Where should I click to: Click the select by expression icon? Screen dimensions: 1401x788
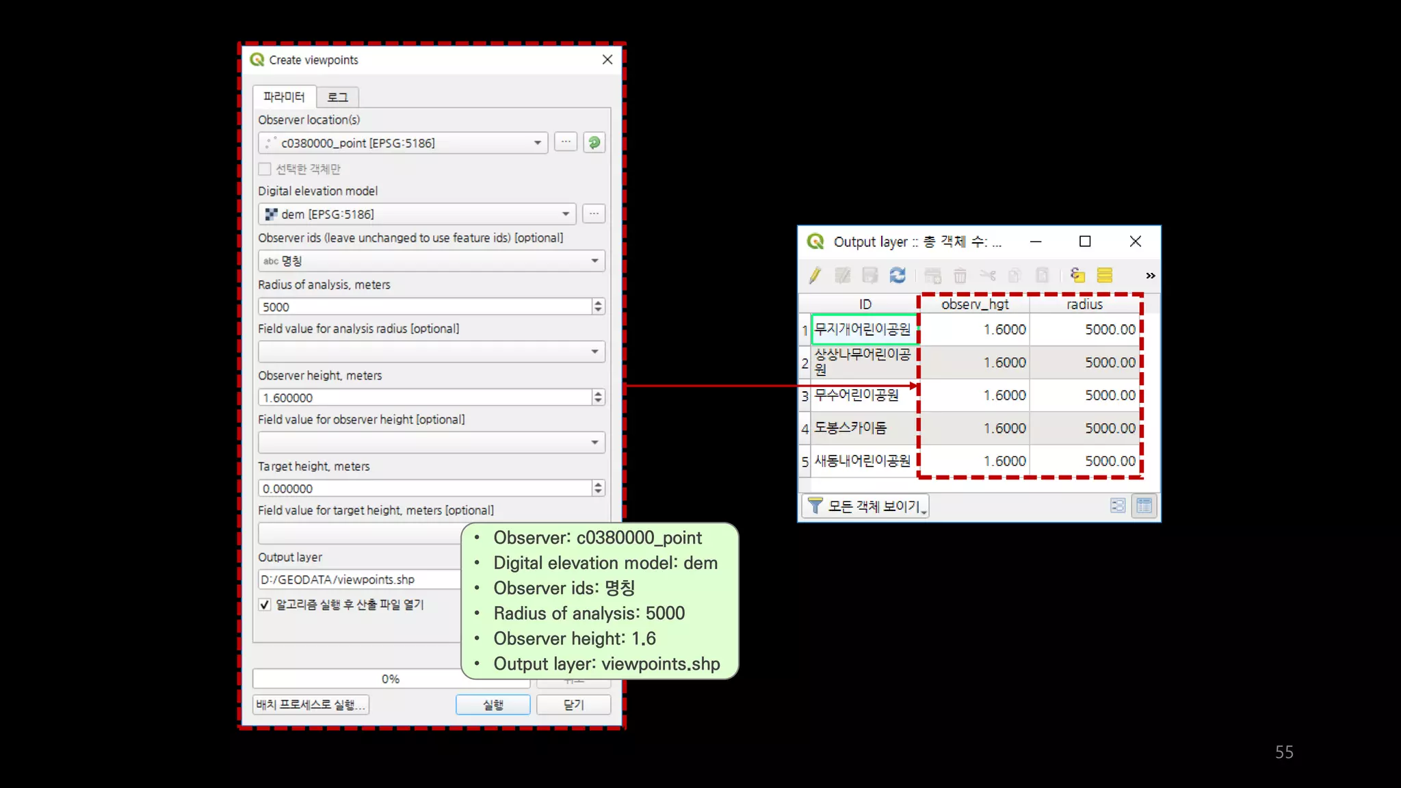(1077, 276)
